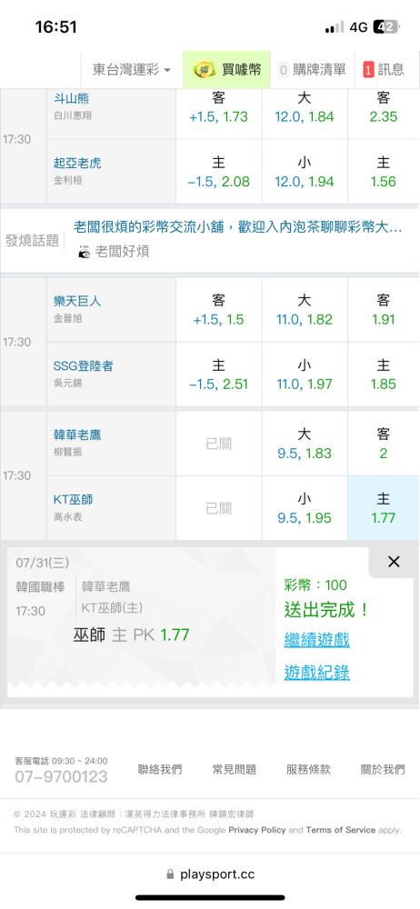Tap the 16:51 clock in status bar

point(55,26)
